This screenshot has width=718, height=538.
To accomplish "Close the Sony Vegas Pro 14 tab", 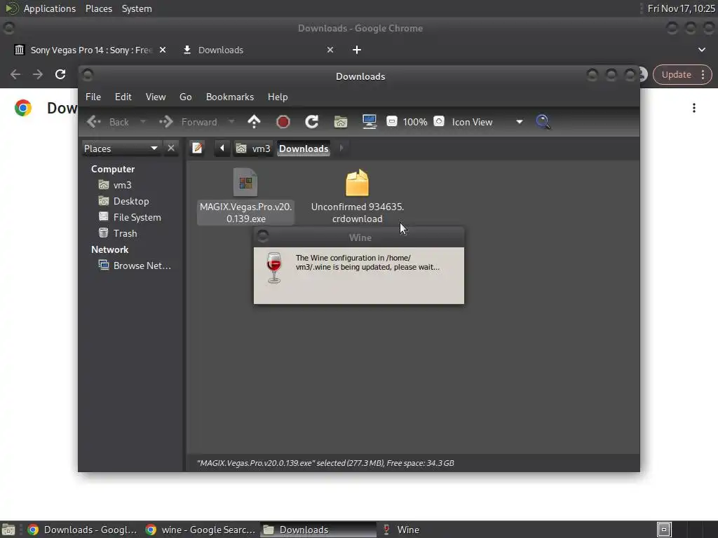I will point(163,50).
